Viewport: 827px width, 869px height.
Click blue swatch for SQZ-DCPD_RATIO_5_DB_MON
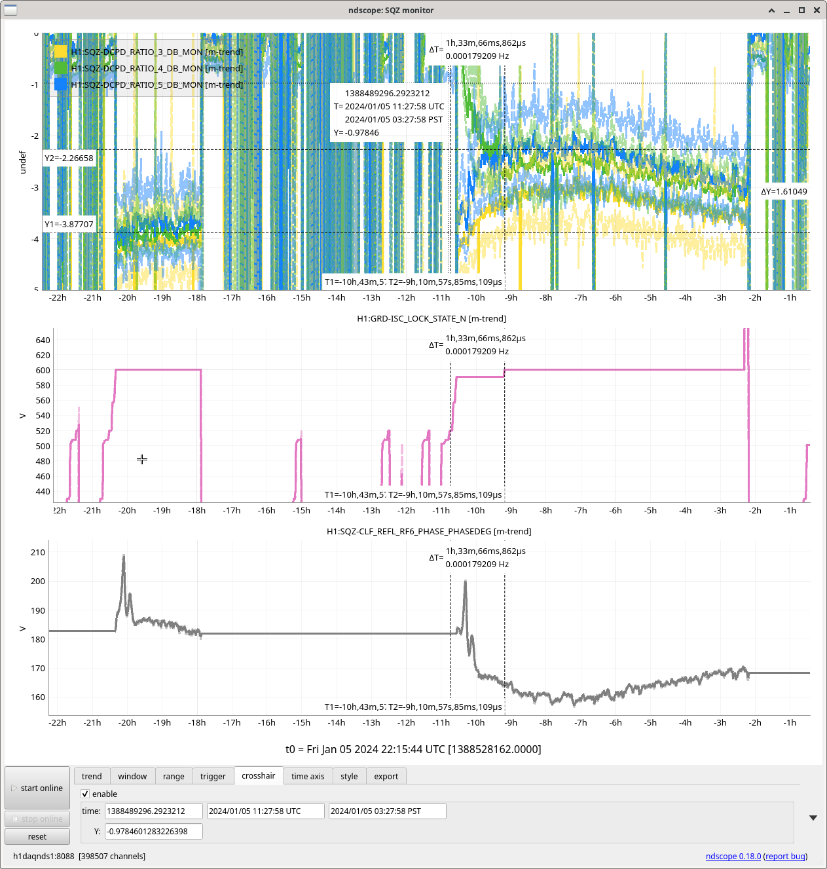pyautogui.click(x=60, y=84)
